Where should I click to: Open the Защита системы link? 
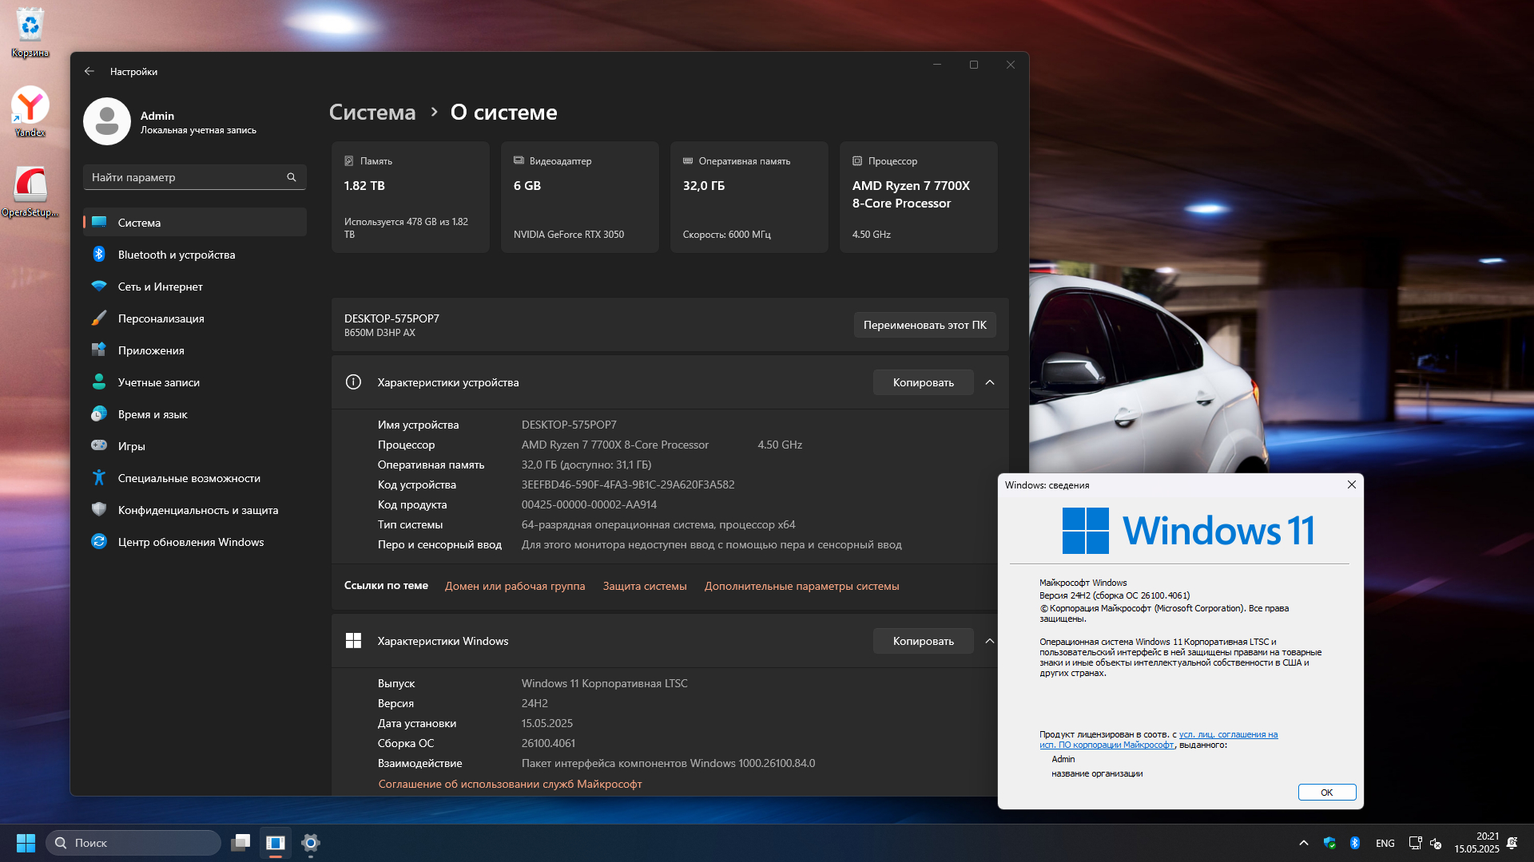pyautogui.click(x=645, y=586)
